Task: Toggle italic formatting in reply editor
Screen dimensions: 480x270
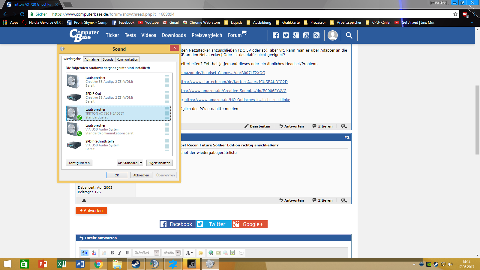Action: tap(119, 253)
